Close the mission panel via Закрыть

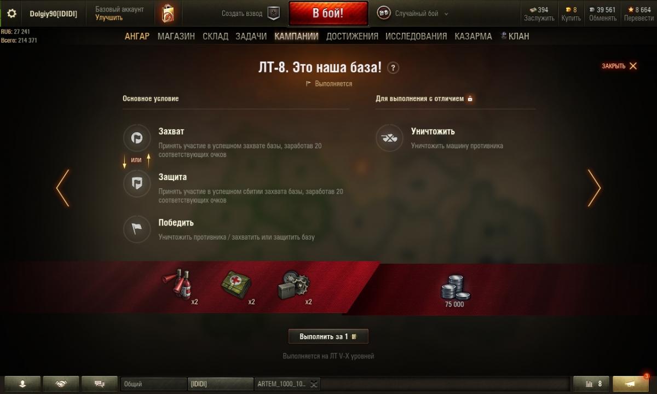point(619,66)
